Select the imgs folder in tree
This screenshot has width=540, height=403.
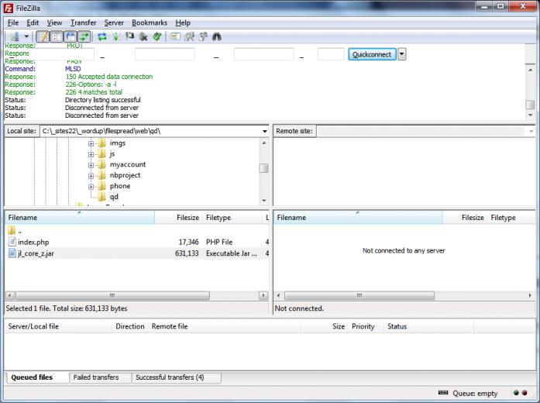(x=118, y=143)
